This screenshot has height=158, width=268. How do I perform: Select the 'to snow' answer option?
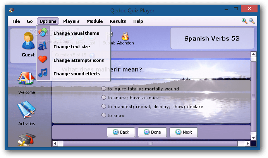coord(103,115)
